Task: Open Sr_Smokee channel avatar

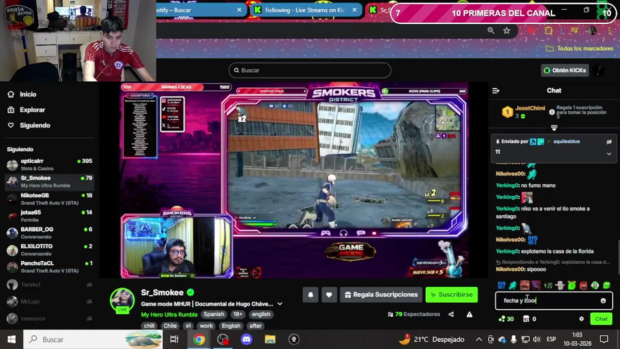Action: click(122, 301)
